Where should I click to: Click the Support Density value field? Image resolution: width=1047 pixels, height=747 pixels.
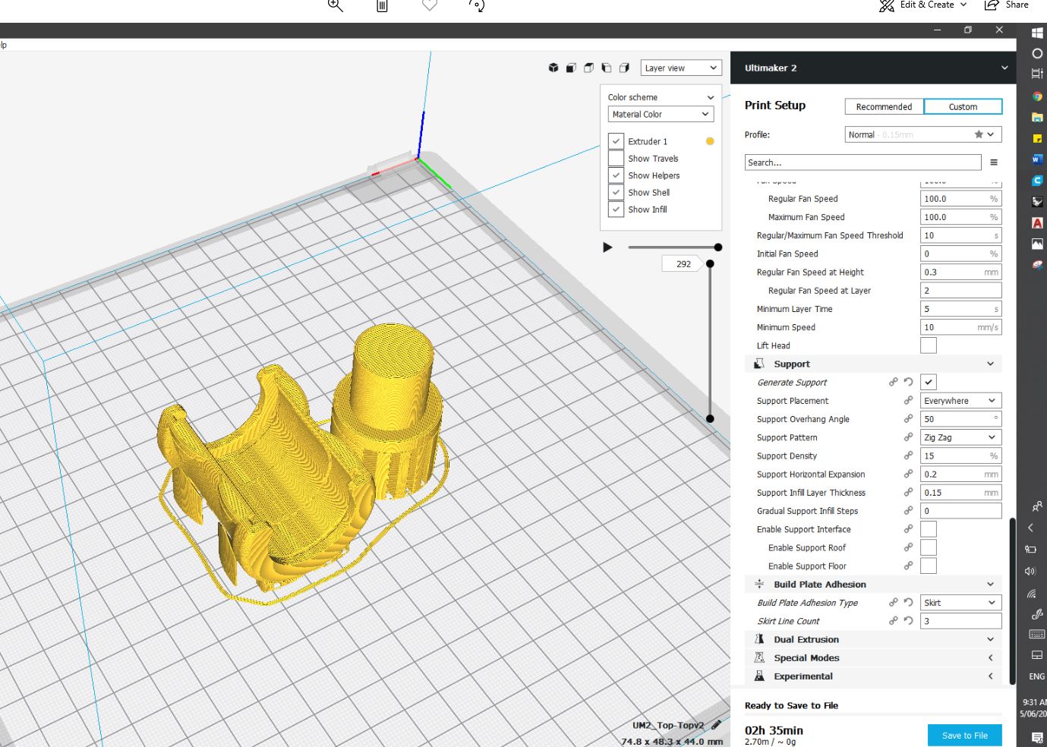pyautogui.click(x=961, y=455)
